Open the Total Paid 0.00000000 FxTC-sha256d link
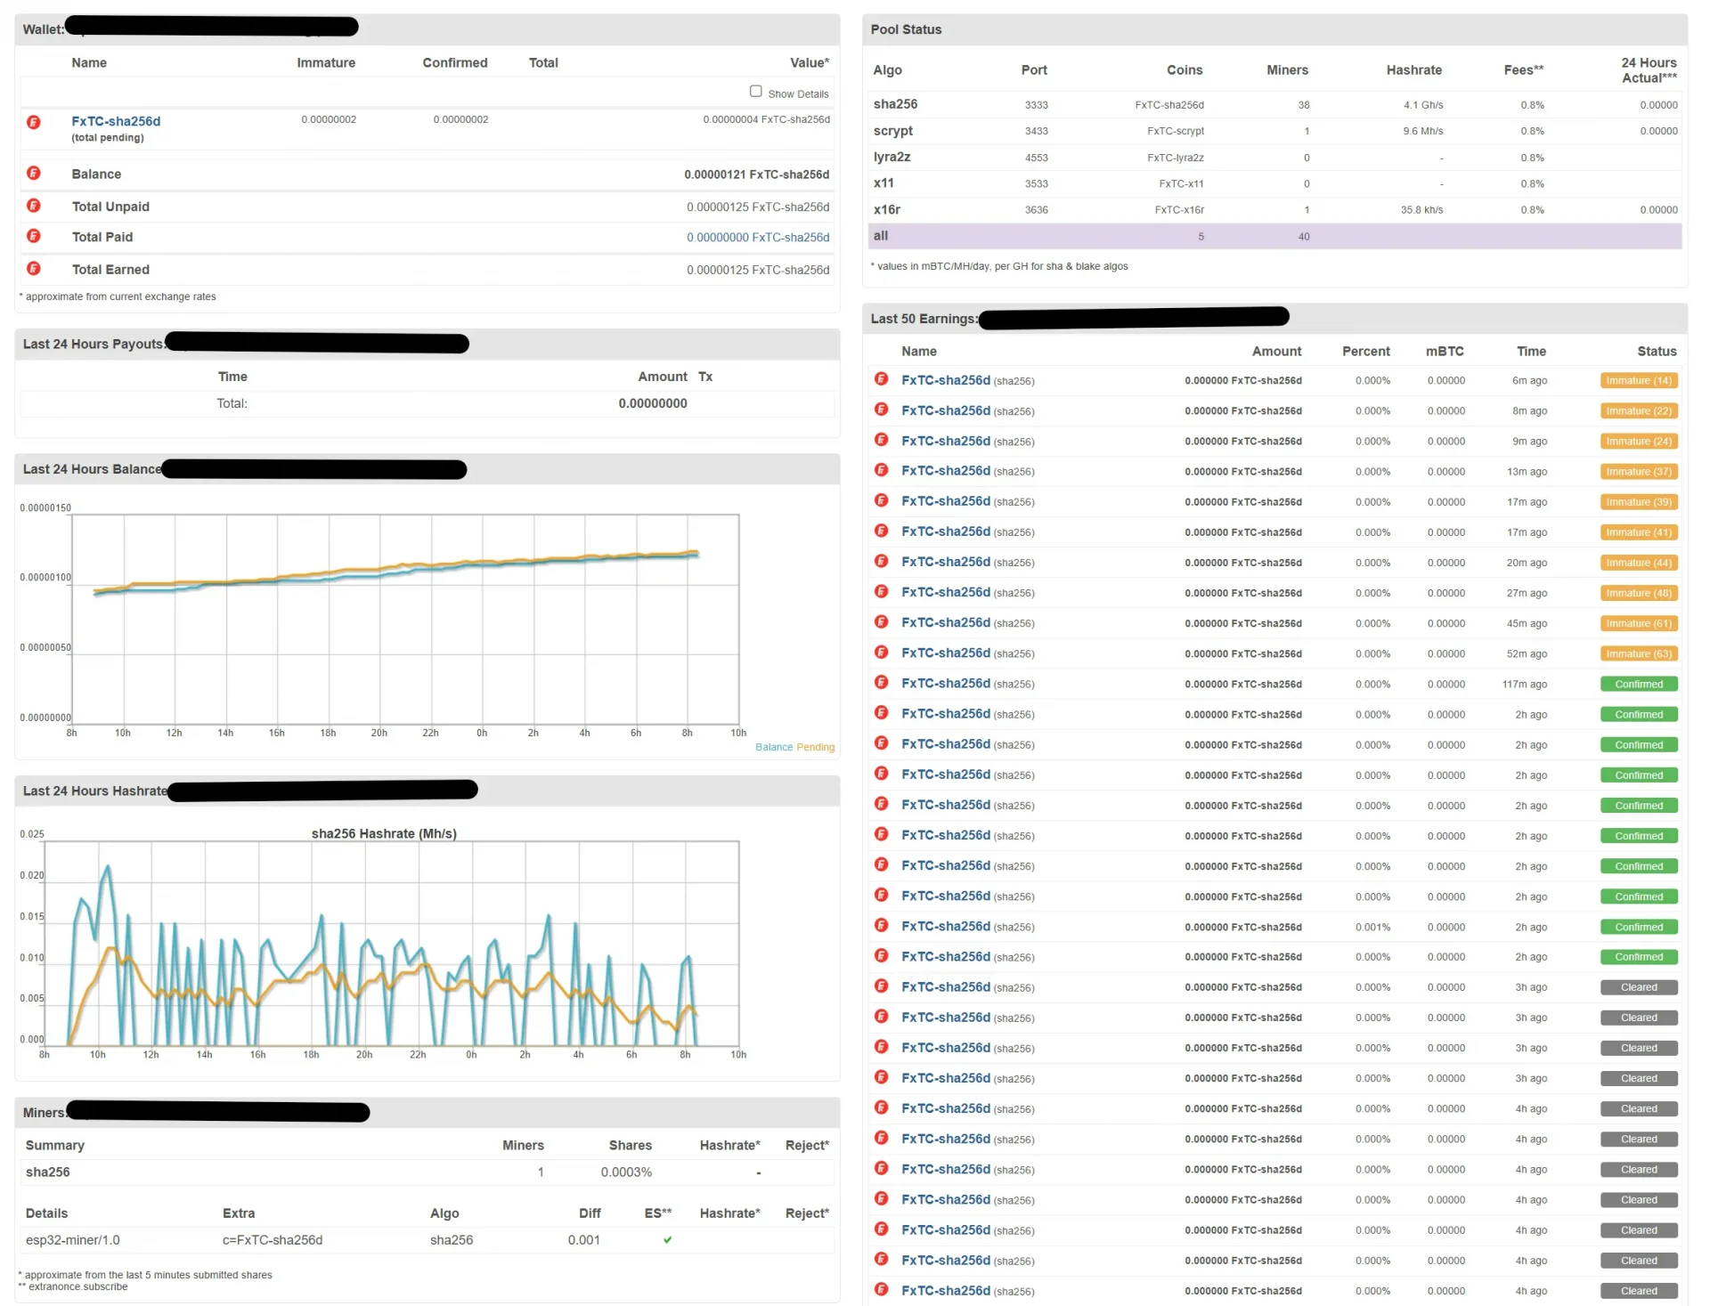1710x1306 pixels. pyautogui.click(x=757, y=238)
